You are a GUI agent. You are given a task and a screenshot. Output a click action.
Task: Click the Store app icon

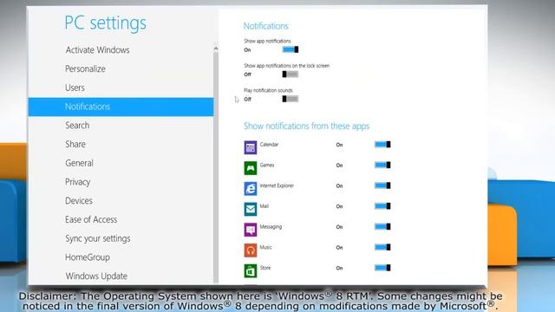(x=251, y=270)
